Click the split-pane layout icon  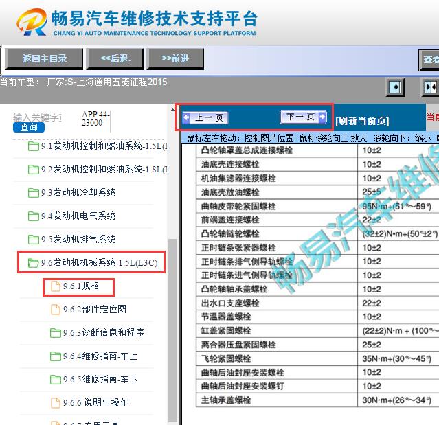click(430, 87)
